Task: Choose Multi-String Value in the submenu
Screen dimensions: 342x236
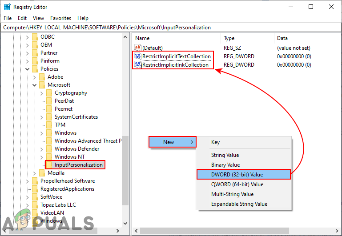Action: pos(244,194)
